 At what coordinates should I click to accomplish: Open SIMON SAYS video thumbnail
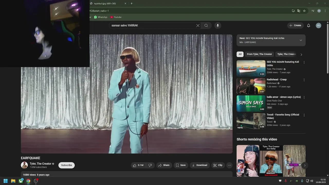point(251,103)
